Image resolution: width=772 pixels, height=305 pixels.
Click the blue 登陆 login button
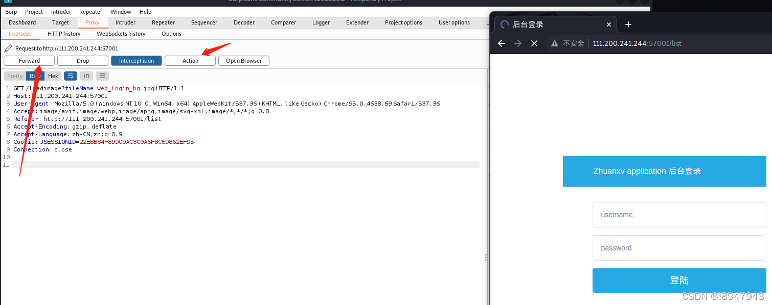(x=679, y=281)
